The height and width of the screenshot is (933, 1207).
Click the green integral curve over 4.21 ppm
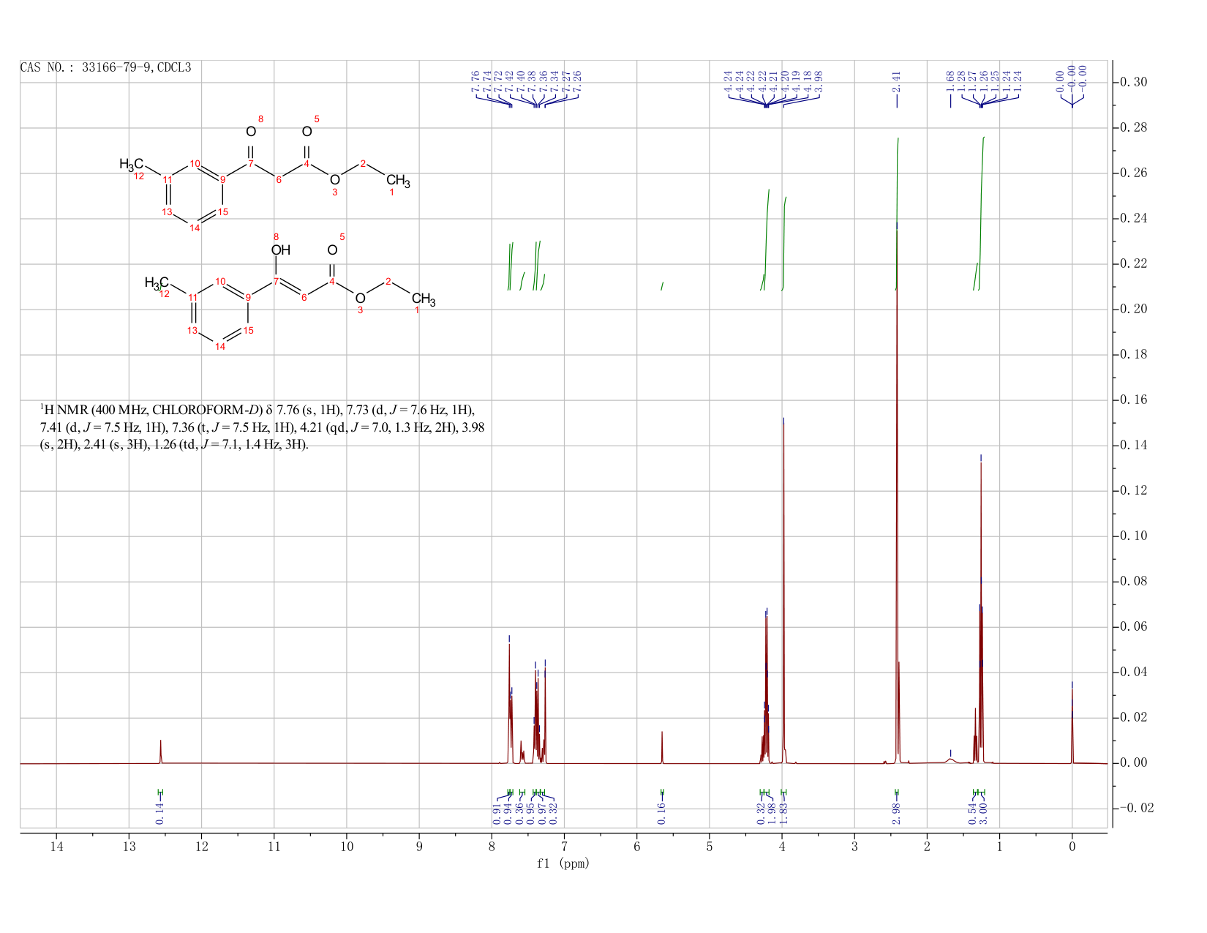click(x=766, y=239)
